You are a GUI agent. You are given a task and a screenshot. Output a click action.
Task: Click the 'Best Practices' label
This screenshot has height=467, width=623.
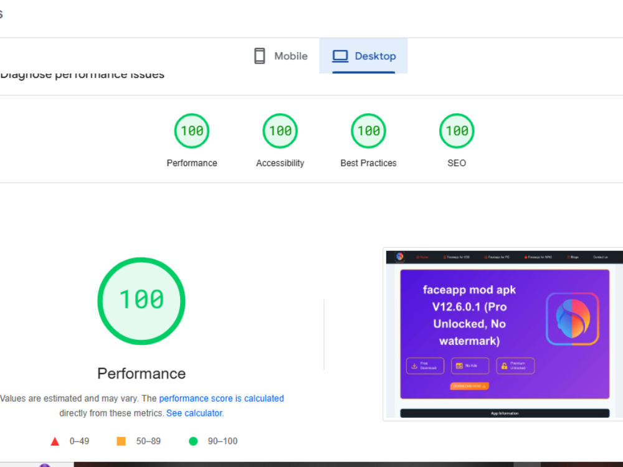pos(368,163)
